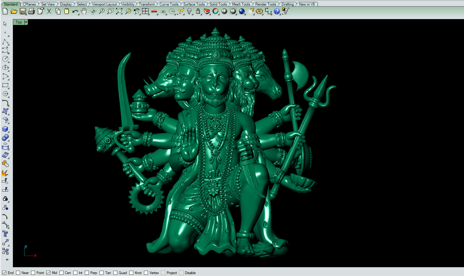Enable the Cen osnap checkbox
The height and width of the screenshot is (276, 464).
(x=62, y=273)
